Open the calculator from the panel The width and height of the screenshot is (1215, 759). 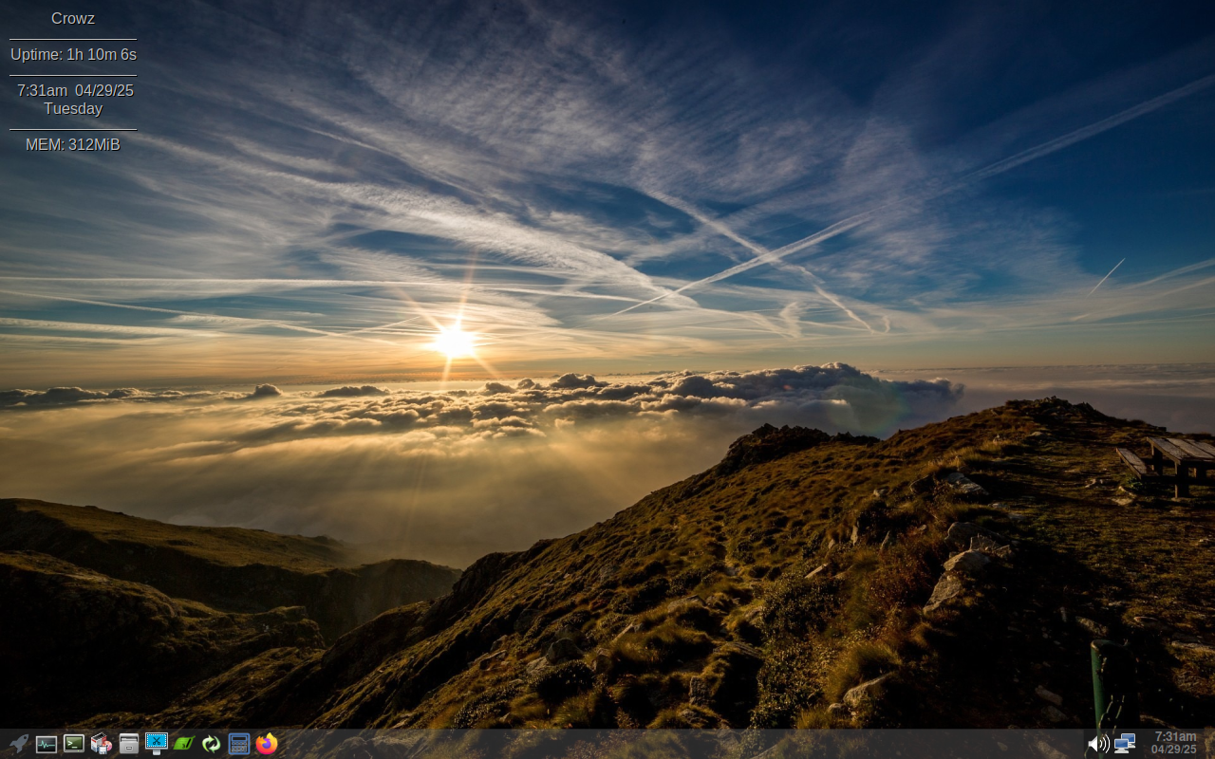(x=239, y=744)
